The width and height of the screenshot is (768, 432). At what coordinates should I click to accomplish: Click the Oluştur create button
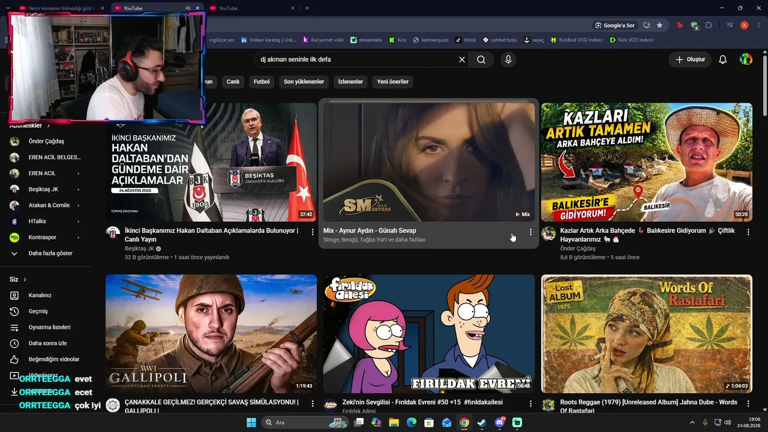point(690,59)
